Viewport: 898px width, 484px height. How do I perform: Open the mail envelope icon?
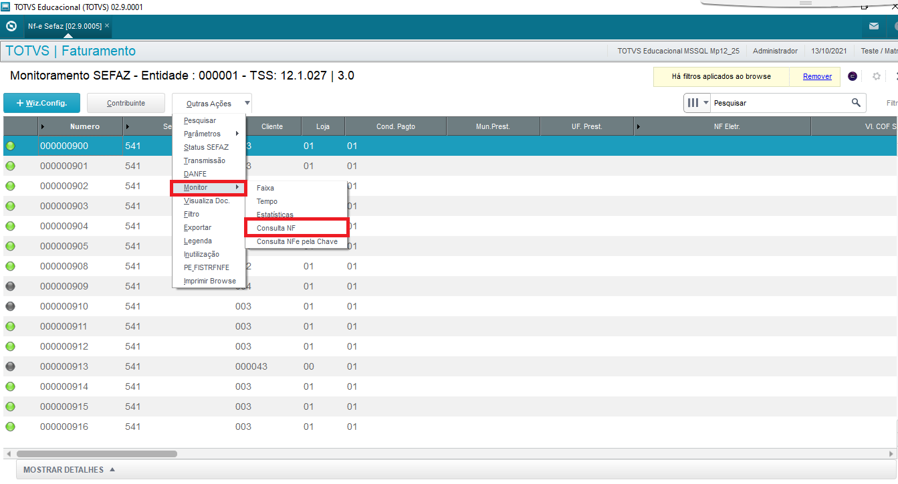point(874,27)
